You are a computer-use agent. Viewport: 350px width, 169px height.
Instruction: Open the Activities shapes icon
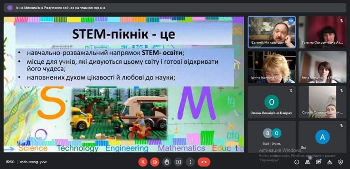tap(329, 162)
